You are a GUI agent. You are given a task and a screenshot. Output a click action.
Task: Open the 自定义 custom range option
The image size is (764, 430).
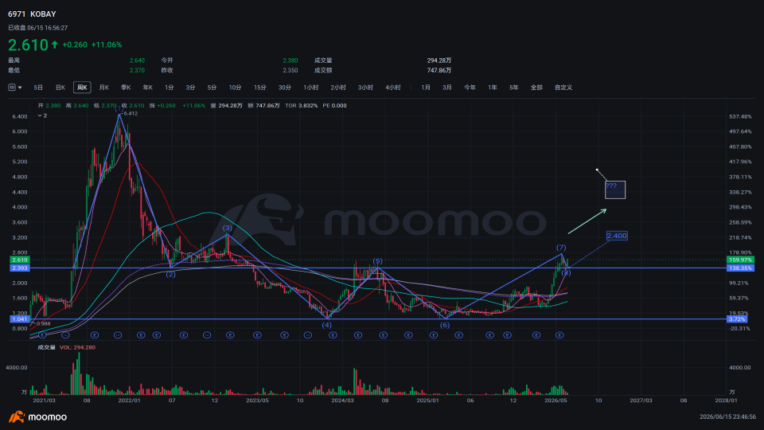[x=563, y=88]
